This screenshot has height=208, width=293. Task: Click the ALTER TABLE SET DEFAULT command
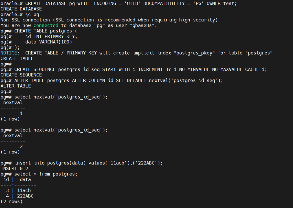[x=118, y=80]
